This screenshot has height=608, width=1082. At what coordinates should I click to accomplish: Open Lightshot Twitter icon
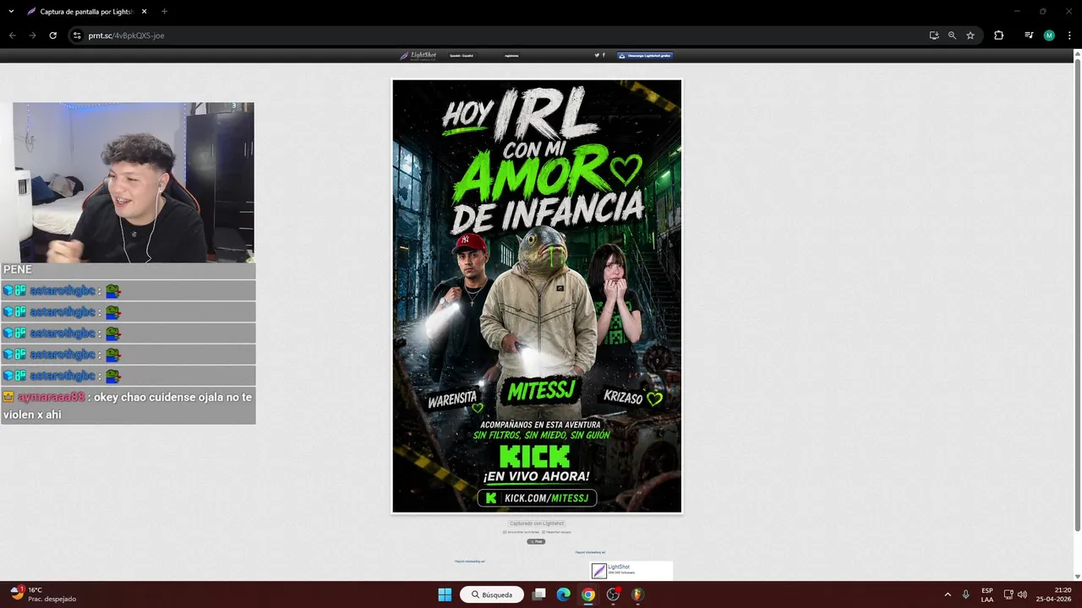597,55
